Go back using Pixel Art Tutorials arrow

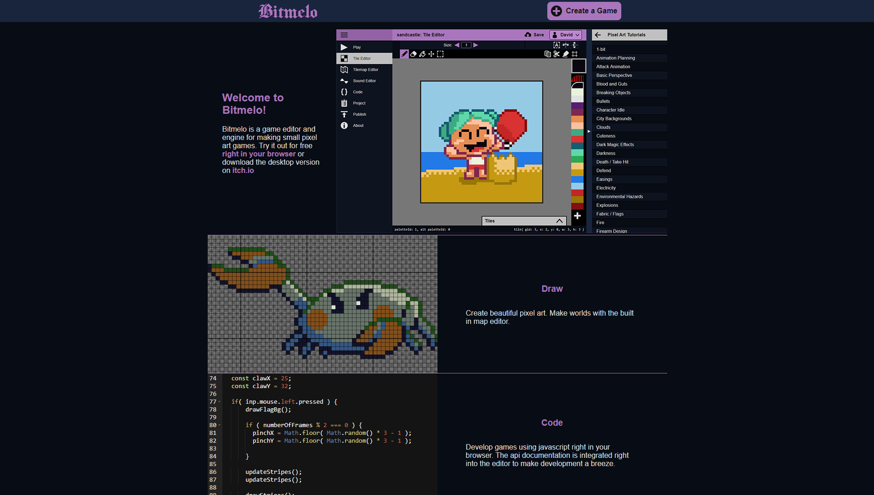tap(598, 35)
